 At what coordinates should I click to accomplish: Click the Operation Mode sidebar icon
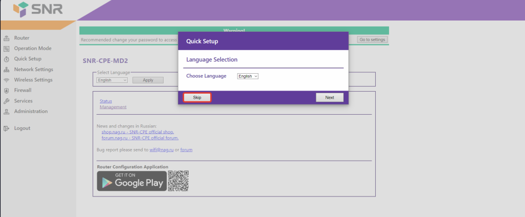[6, 49]
